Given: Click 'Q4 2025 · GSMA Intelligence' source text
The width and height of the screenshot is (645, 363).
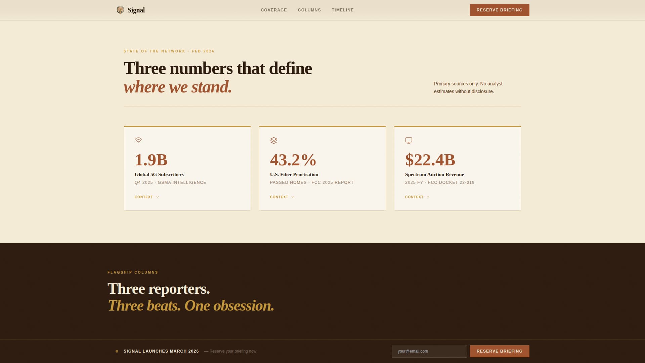Looking at the screenshot, I should [x=171, y=183].
